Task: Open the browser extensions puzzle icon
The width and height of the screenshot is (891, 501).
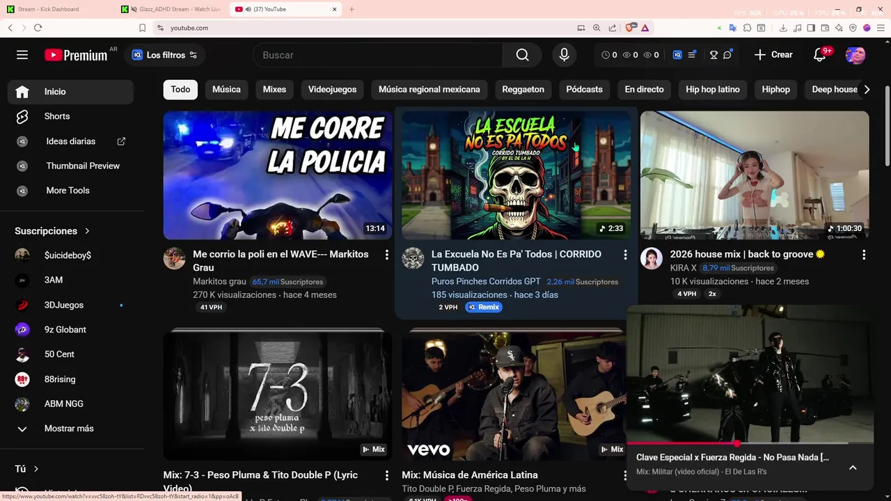Action: [747, 28]
